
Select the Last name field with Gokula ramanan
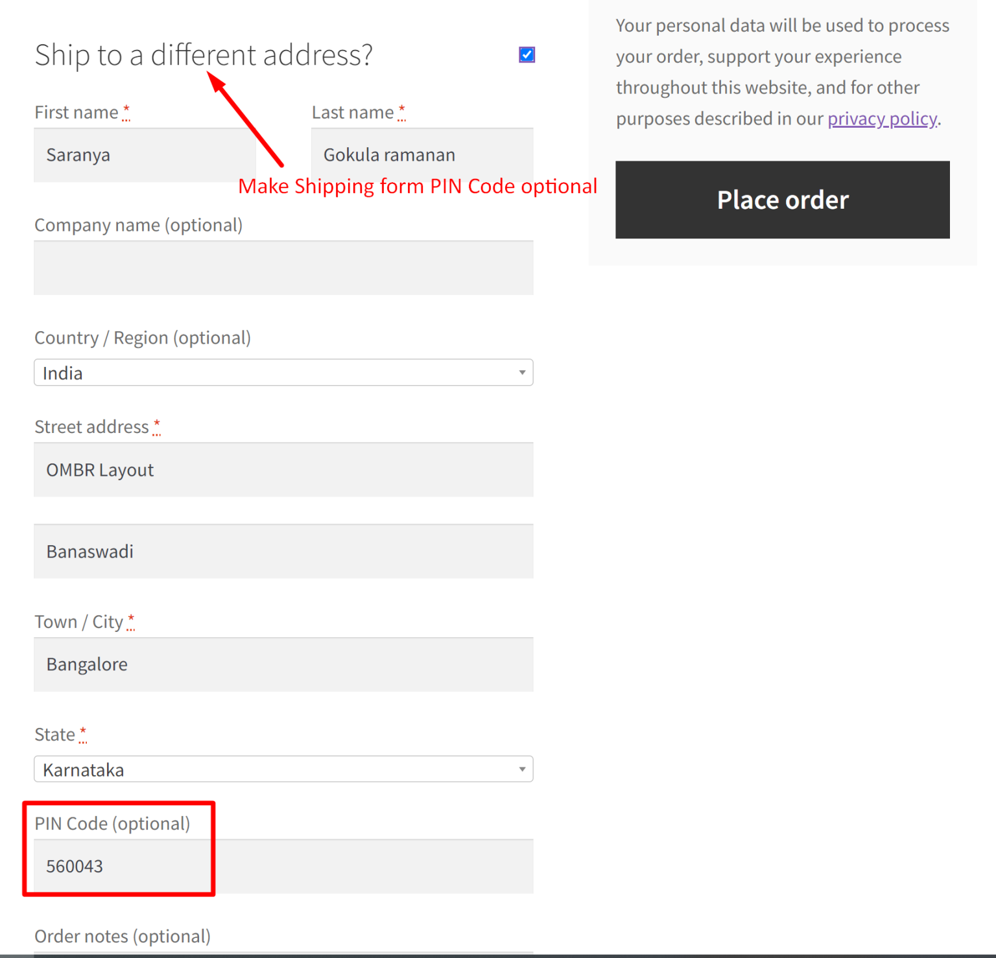pos(421,155)
